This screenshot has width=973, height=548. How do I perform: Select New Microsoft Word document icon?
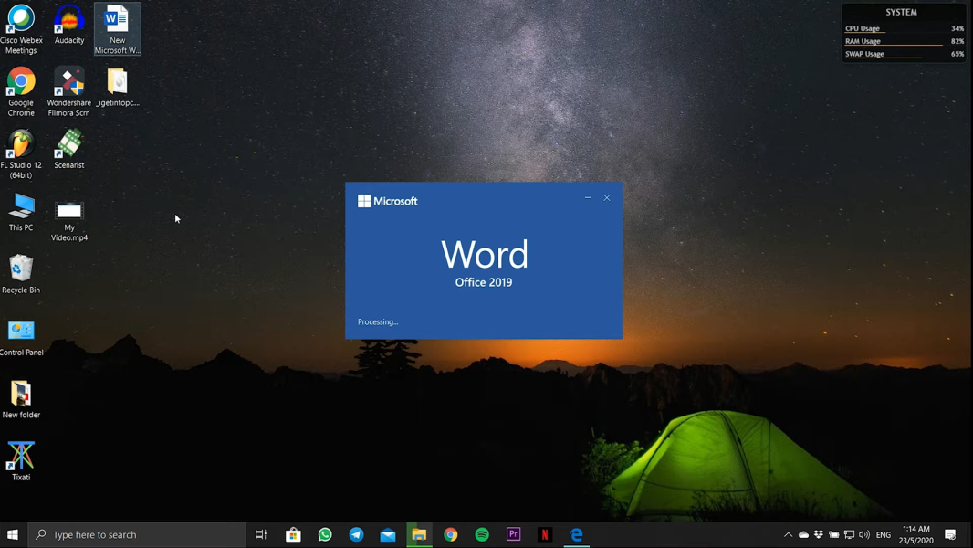pyautogui.click(x=117, y=29)
